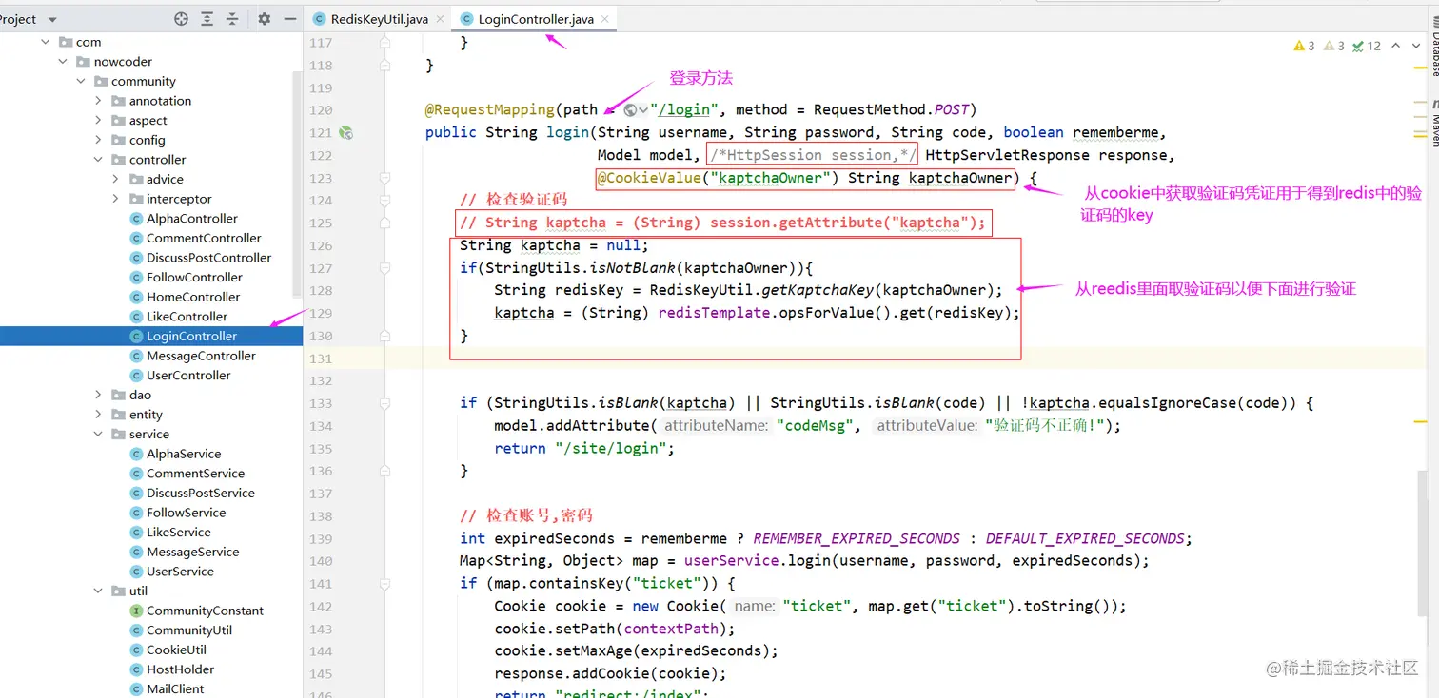Open UserController class
The image size is (1439, 698).
[188, 376]
